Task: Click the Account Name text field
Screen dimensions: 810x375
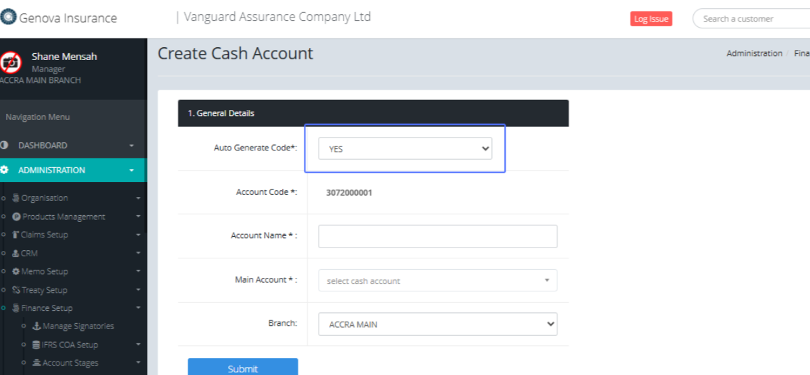Action: tap(437, 236)
